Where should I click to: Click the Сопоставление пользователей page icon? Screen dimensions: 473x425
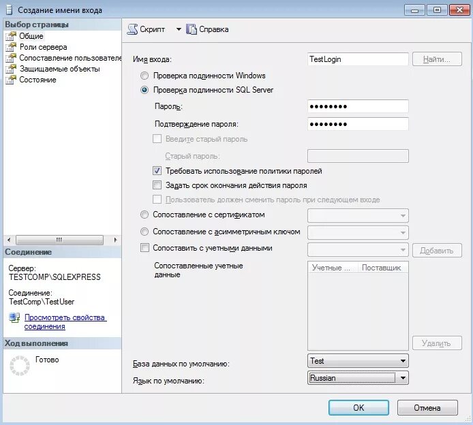coord(10,58)
